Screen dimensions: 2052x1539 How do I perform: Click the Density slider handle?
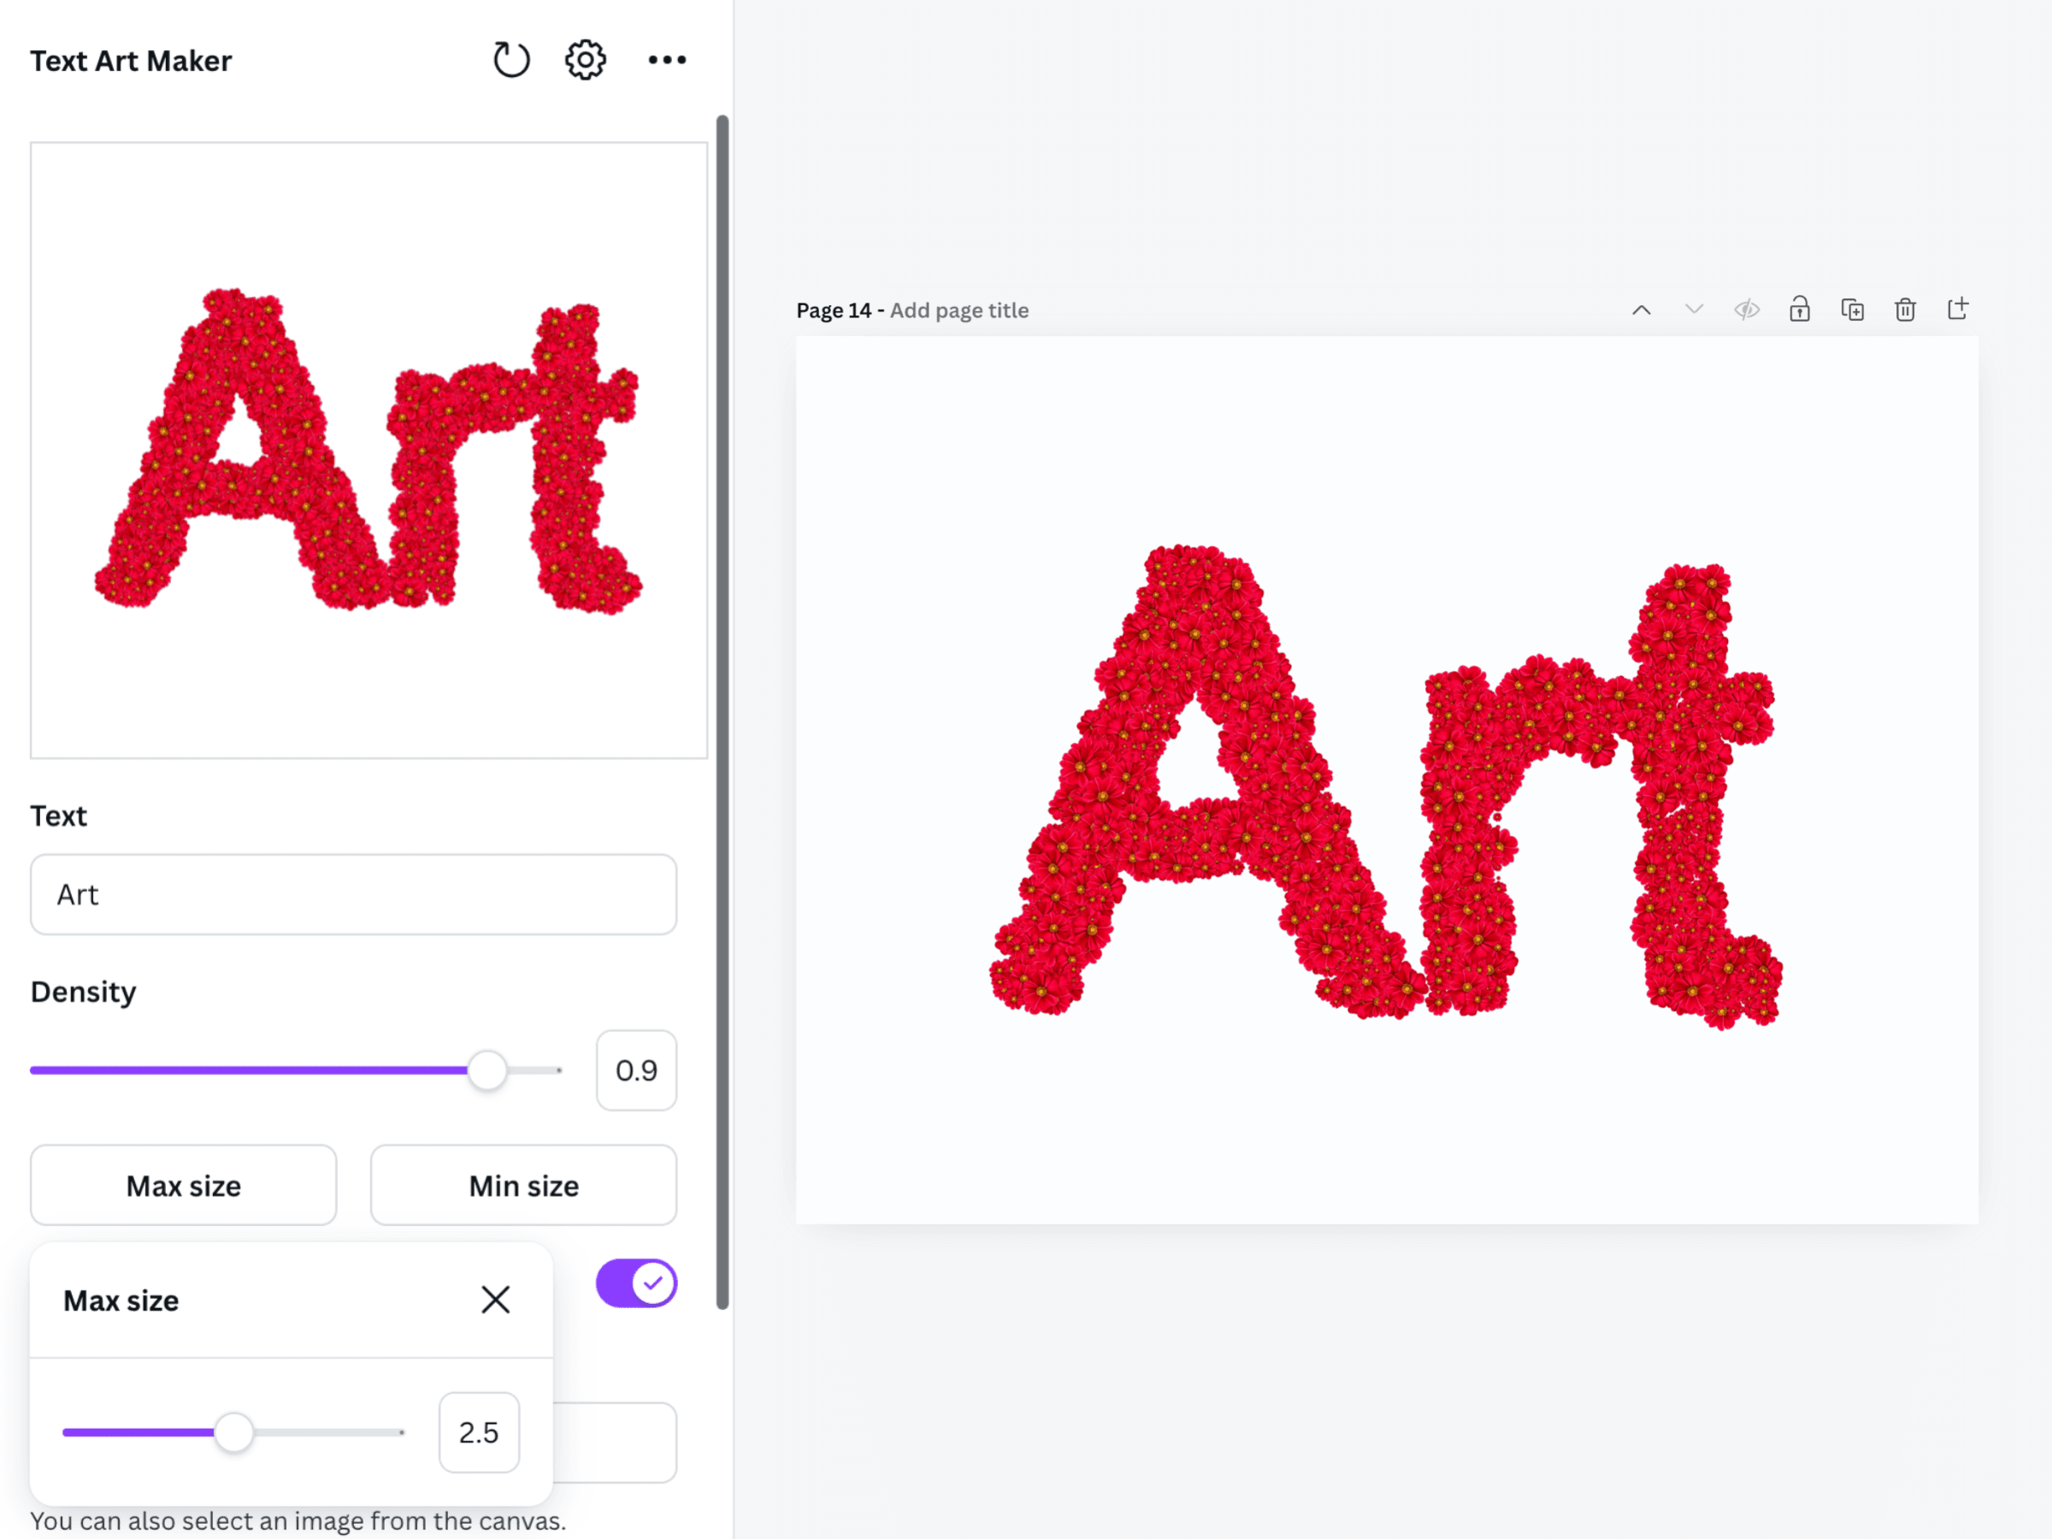487,1070
